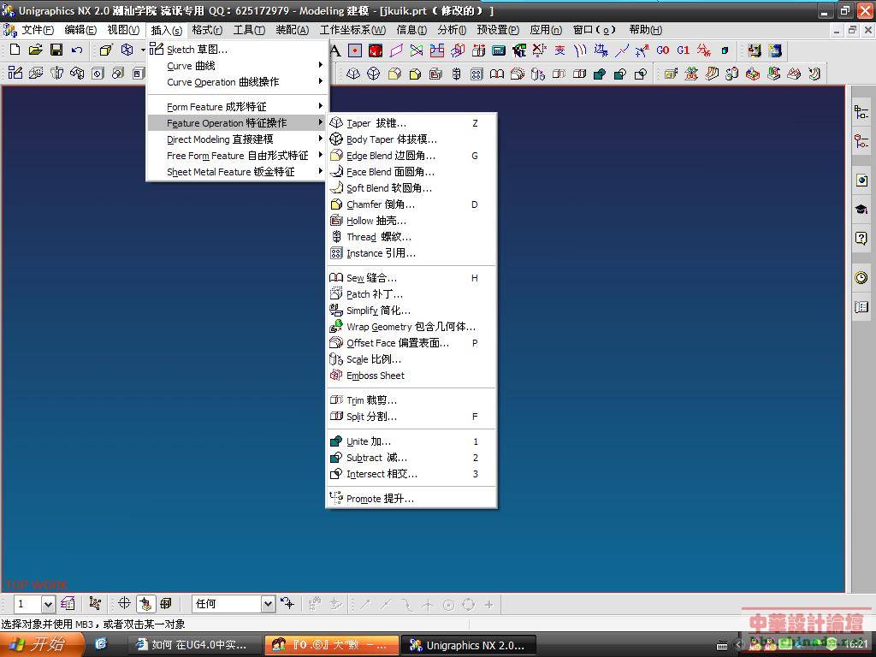Choose Trim 裁剪 menu entry
876x657 pixels.
click(411, 400)
